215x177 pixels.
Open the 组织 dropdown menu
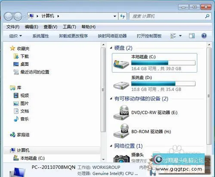click(15, 36)
